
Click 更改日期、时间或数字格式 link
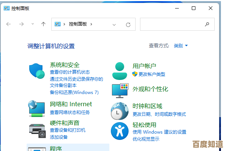click(159, 114)
